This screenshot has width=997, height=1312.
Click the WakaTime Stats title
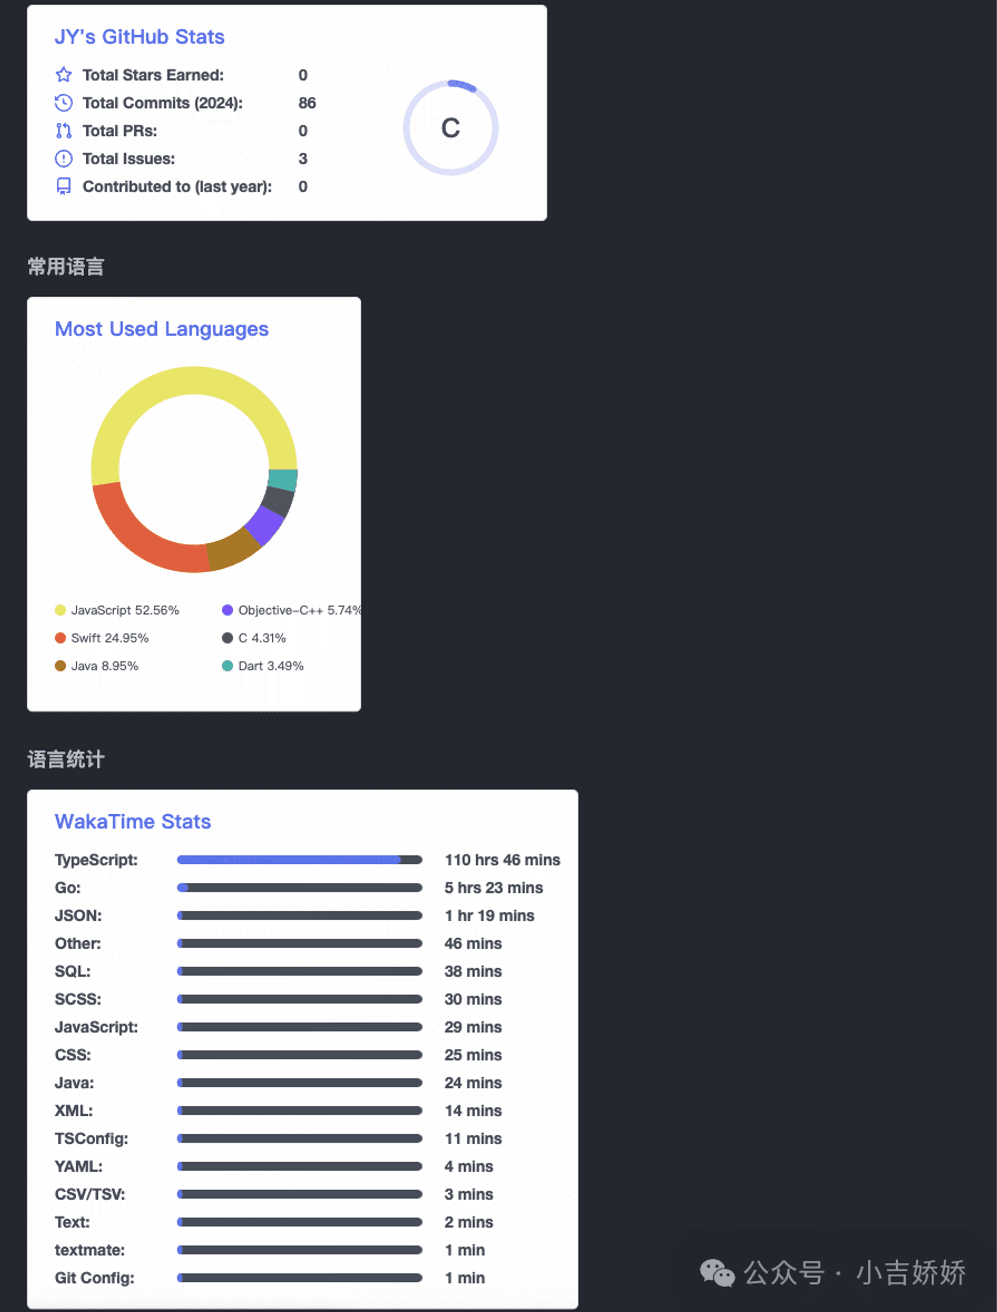133,822
